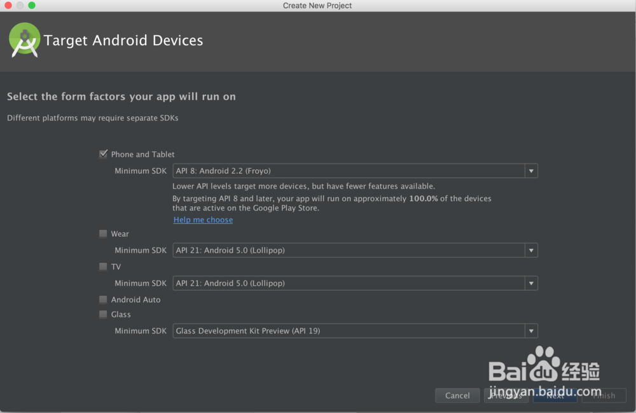Check the Android Auto checkbox

coord(103,300)
